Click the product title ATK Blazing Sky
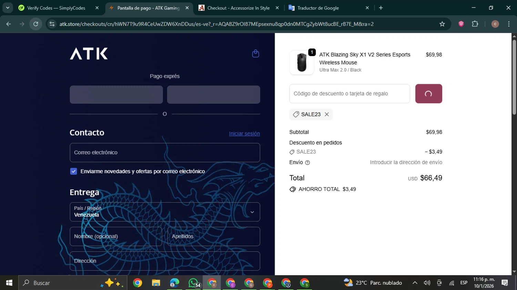 tap(365, 58)
